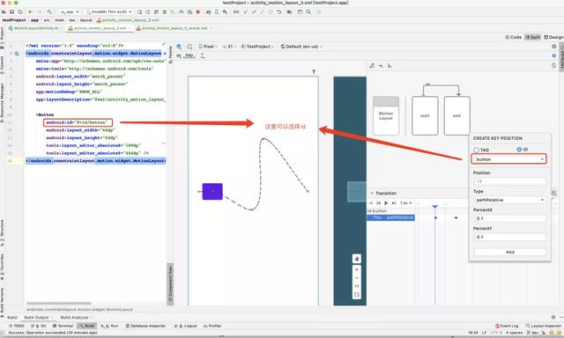Open the Build Analyzer tab
The image size is (564, 338).
point(74,318)
